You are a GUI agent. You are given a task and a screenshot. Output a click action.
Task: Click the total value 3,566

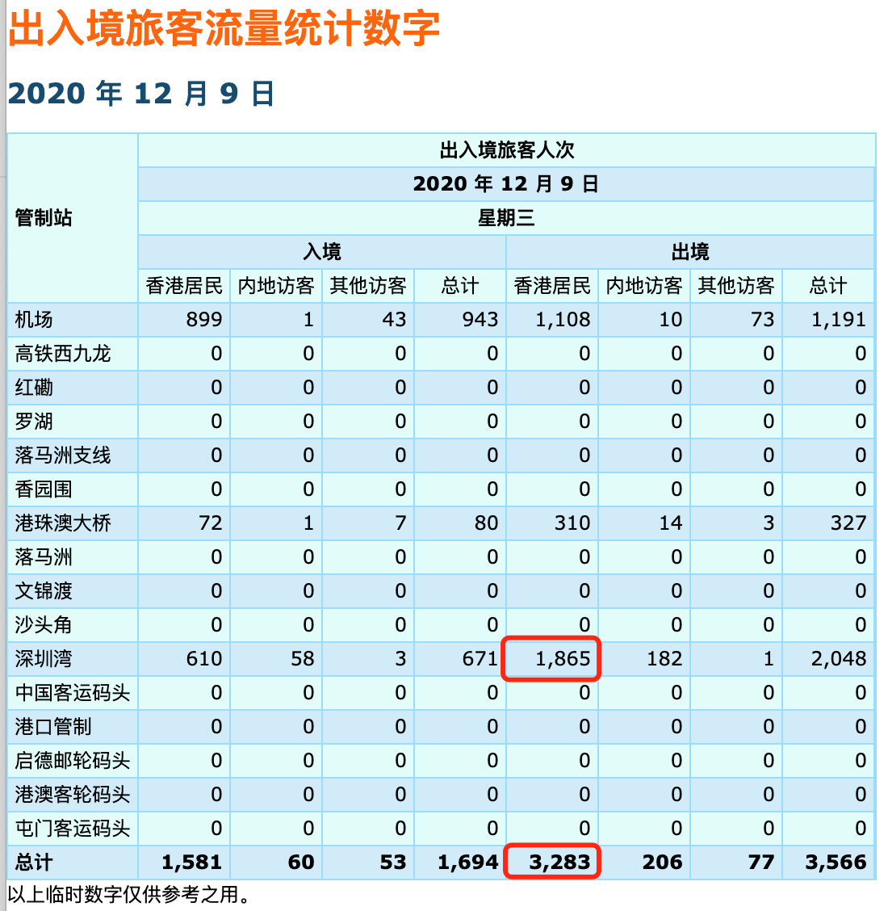point(836,863)
